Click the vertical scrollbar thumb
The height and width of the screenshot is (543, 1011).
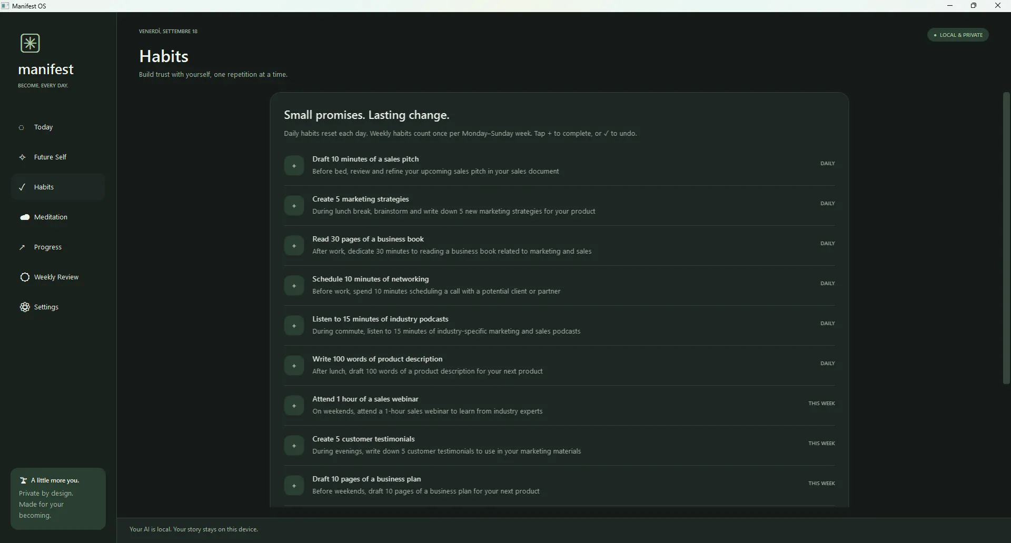tap(1006, 238)
